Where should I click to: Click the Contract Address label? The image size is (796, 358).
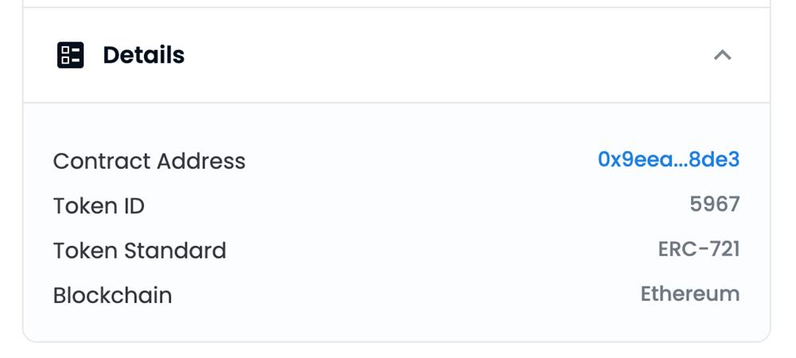(x=149, y=161)
